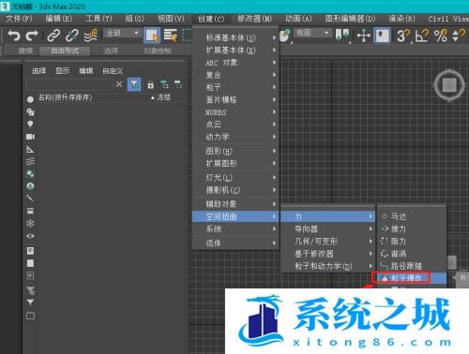Open the 导向器 submenu entry

coord(328,229)
